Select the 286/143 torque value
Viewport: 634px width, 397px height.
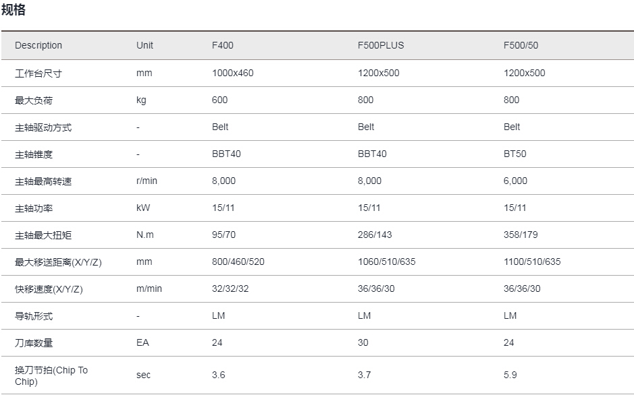(375, 235)
